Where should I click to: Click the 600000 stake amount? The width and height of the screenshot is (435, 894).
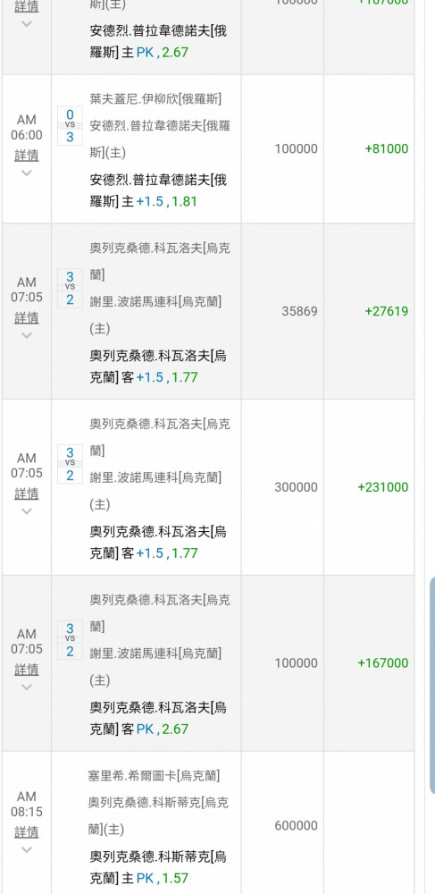[x=296, y=825]
